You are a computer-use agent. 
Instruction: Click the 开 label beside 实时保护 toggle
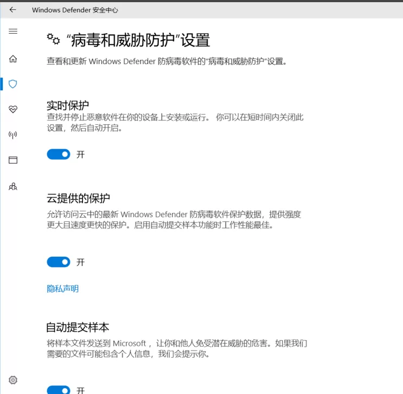click(80, 155)
